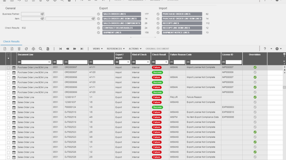Click the SALES ORDER LINES button
Image resolution: width=286 pixels, height=160 pixels.
coord(122,14)
